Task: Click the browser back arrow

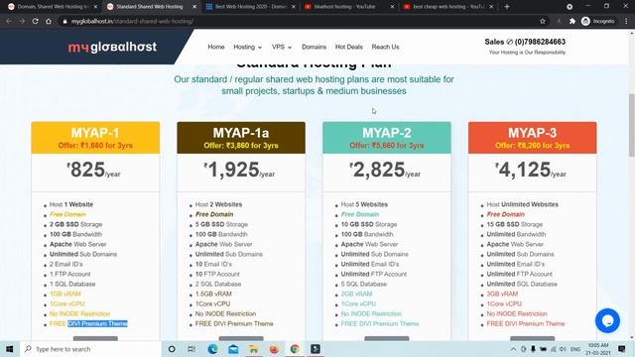Action: coord(9,21)
